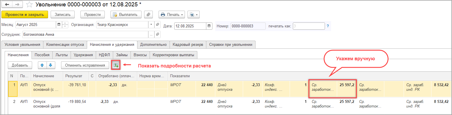The width and height of the screenshot is (452, 115).
Task: Increase or decrease the month with the Месяц stepper
Action: 65,24
